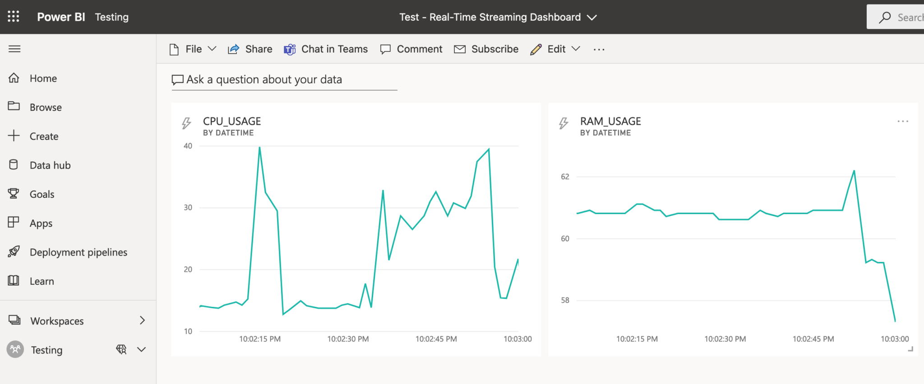This screenshot has width=924, height=384.
Task: Open more options on RAM_USAGE tile
Action: click(x=903, y=121)
